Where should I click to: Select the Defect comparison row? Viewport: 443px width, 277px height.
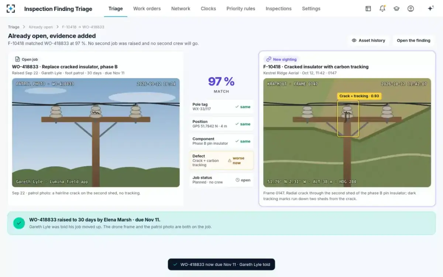click(221, 161)
